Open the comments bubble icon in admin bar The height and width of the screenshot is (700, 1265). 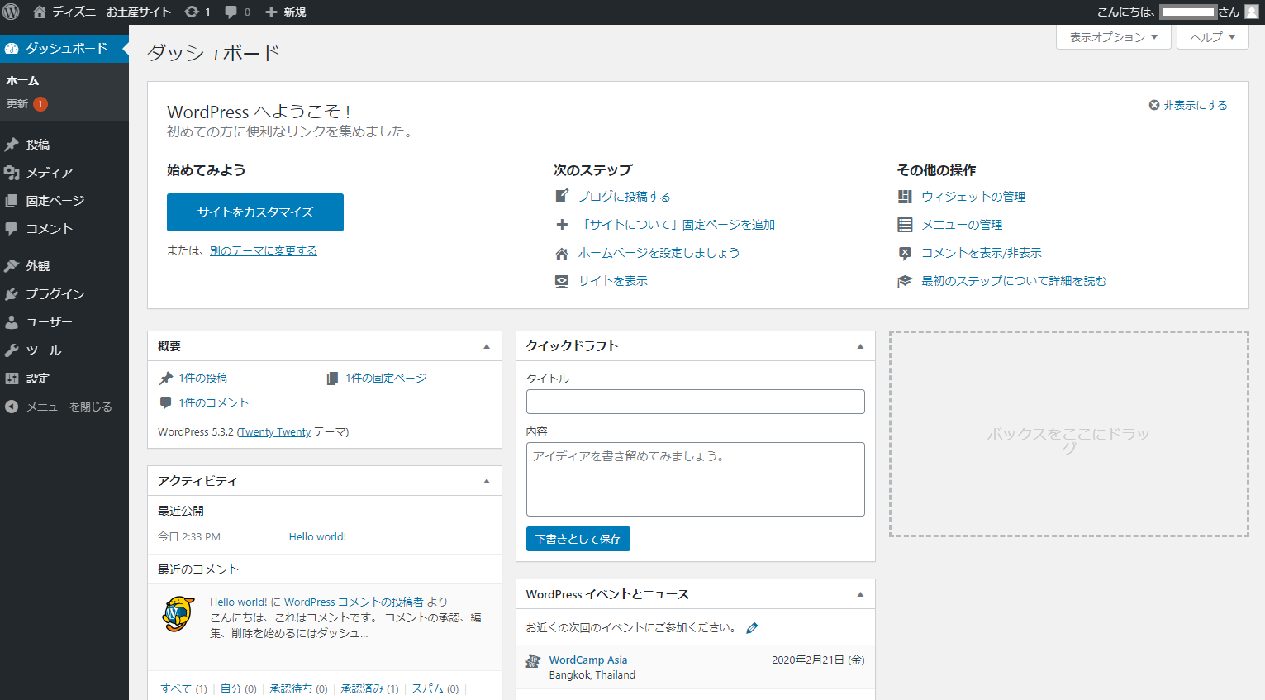(x=231, y=12)
